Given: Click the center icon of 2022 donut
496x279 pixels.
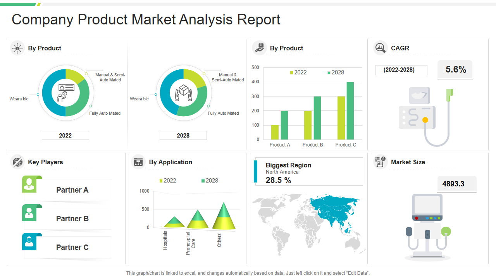Looking at the screenshot, I should click(x=65, y=93).
